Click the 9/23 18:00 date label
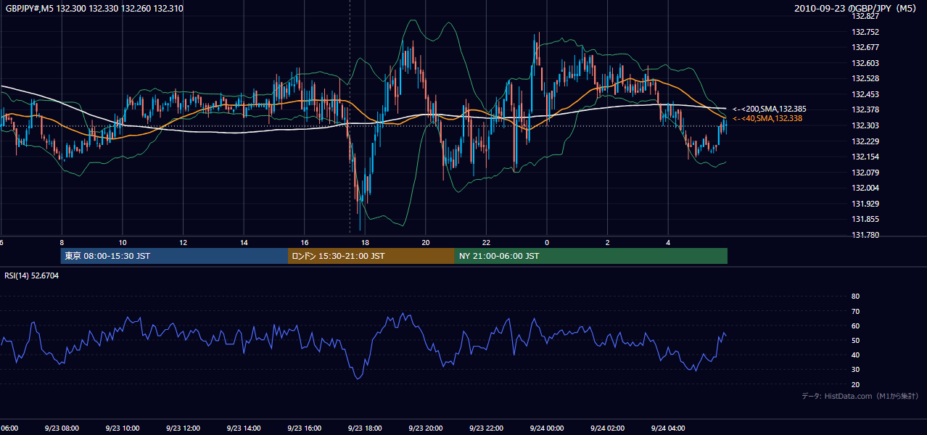 coord(365,428)
